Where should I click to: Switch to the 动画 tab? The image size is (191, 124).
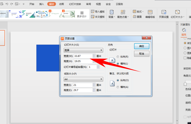[61, 4]
